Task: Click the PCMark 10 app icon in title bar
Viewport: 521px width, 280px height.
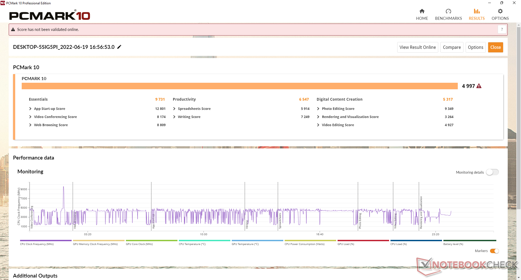Action: (3, 3)
